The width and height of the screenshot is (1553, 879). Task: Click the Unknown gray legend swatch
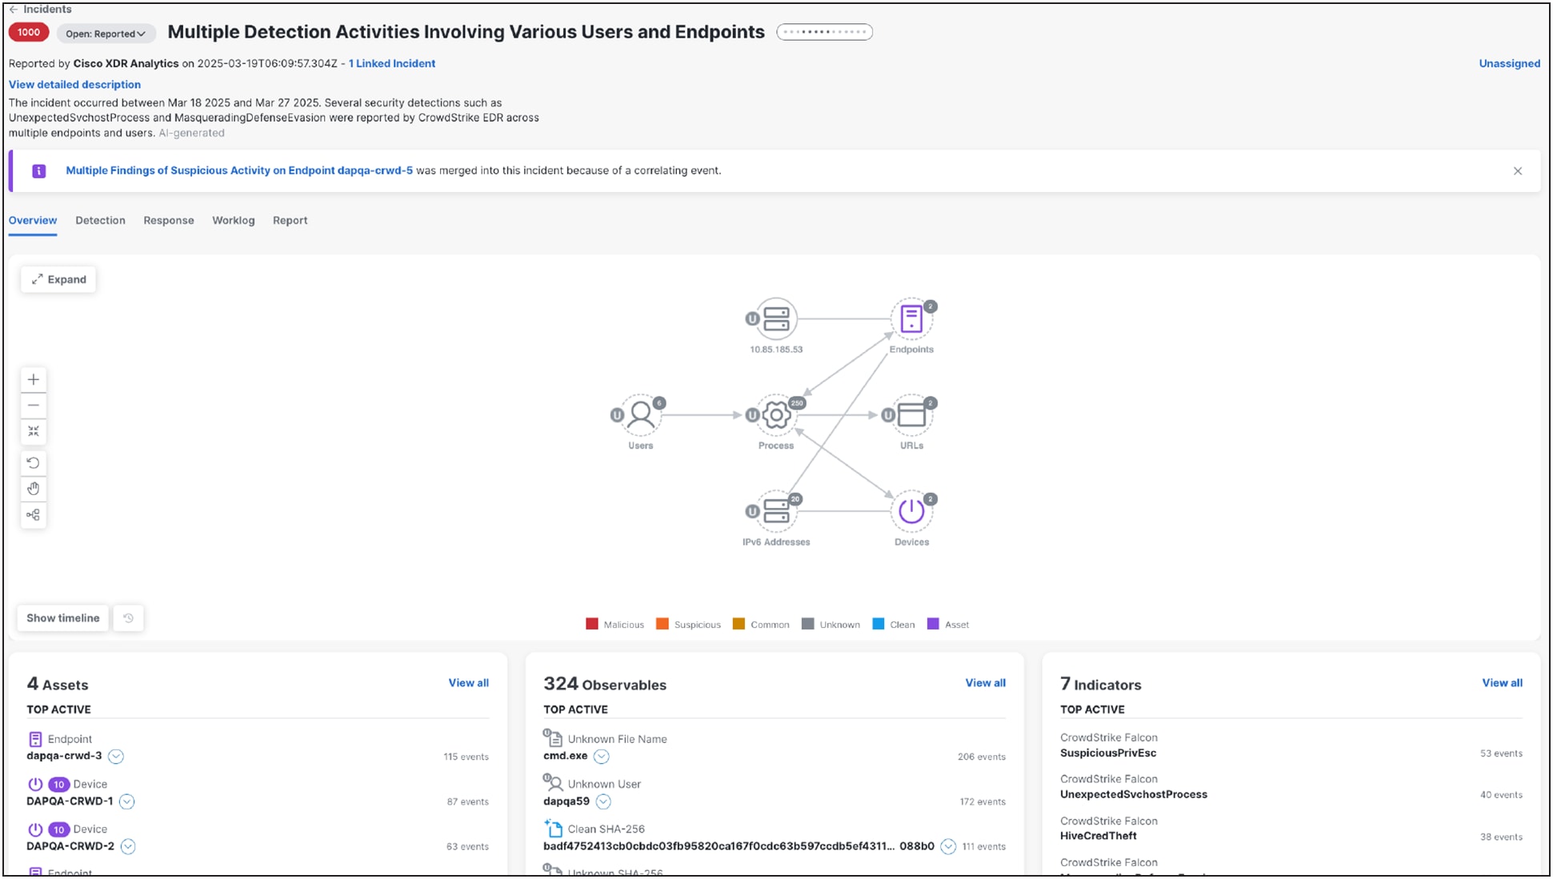pos(807,624)
